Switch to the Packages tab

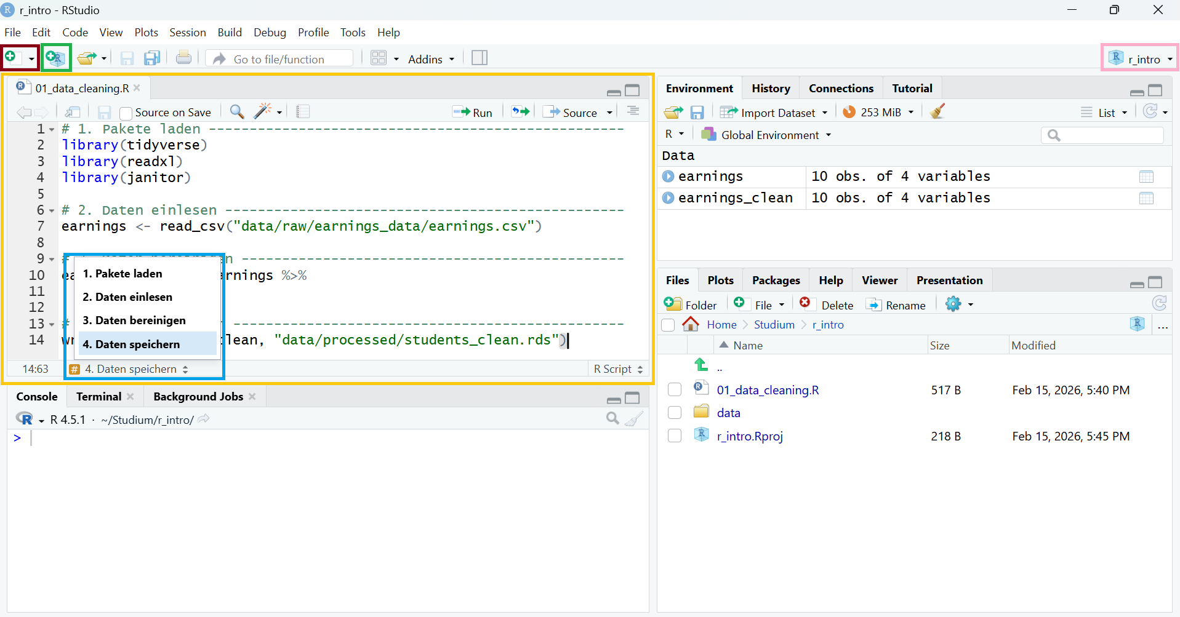776,280
